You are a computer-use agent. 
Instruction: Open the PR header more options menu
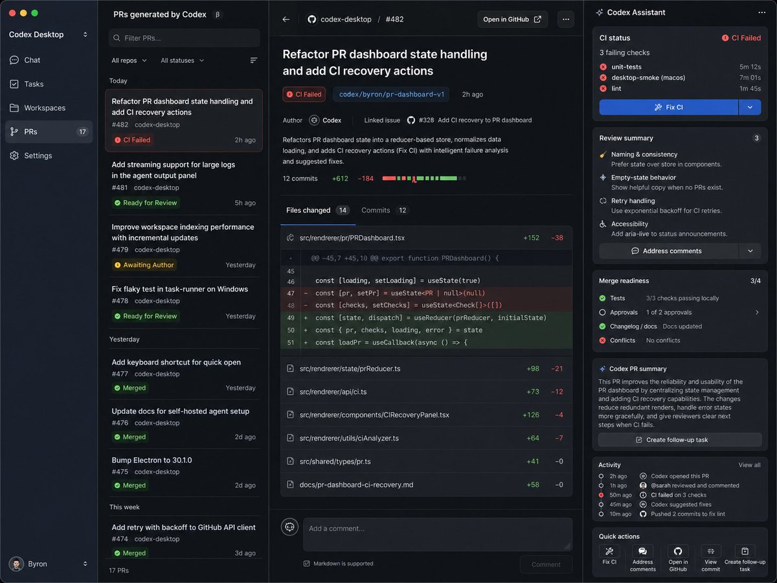[x=565, y=19]
